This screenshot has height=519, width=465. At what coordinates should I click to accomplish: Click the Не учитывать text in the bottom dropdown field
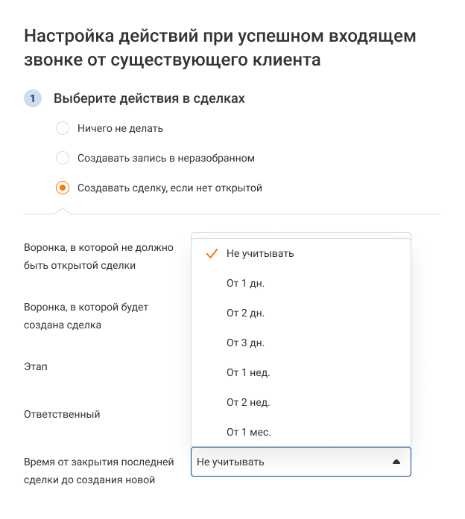click(x=230, y=462)
